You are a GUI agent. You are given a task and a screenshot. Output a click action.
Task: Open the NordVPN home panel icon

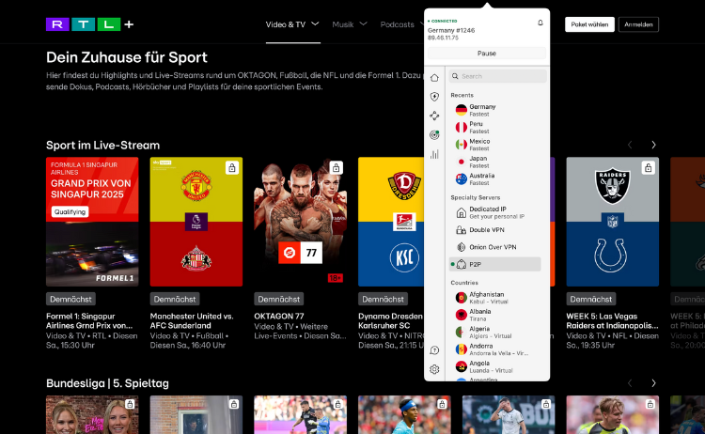coord(434,78)
